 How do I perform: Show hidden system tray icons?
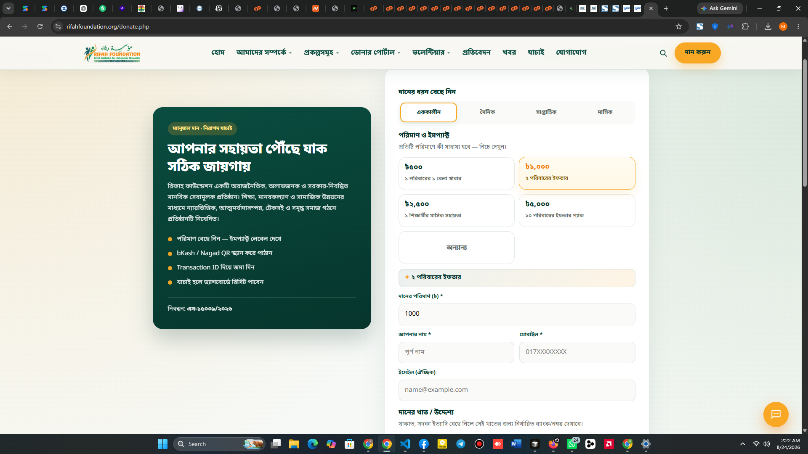pos(742,444)
